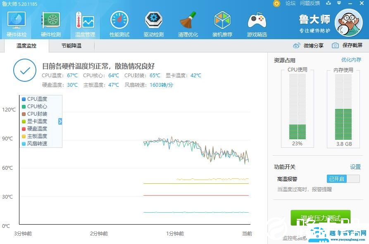This screenshot has height=244, width=369.
Task: Open the 游戏精选 gamepad icon
Action: click(x=257, y=24)
